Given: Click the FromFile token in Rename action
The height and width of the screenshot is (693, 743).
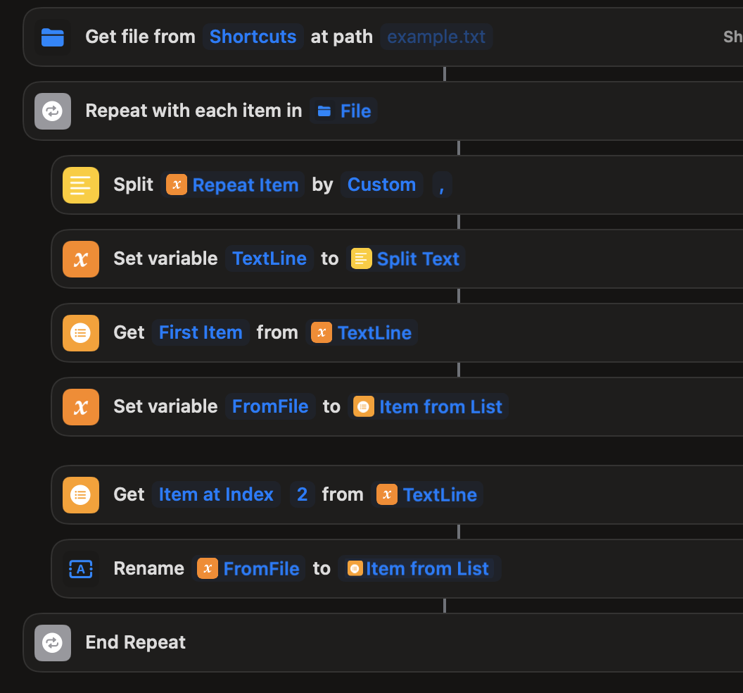Looking at the screenshot, I should [249, 569].
